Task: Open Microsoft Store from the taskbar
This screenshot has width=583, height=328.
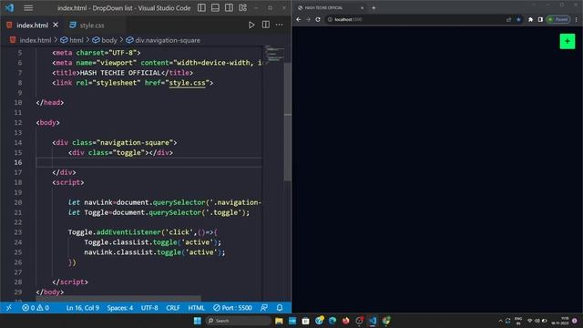Action: coord(306,321)
